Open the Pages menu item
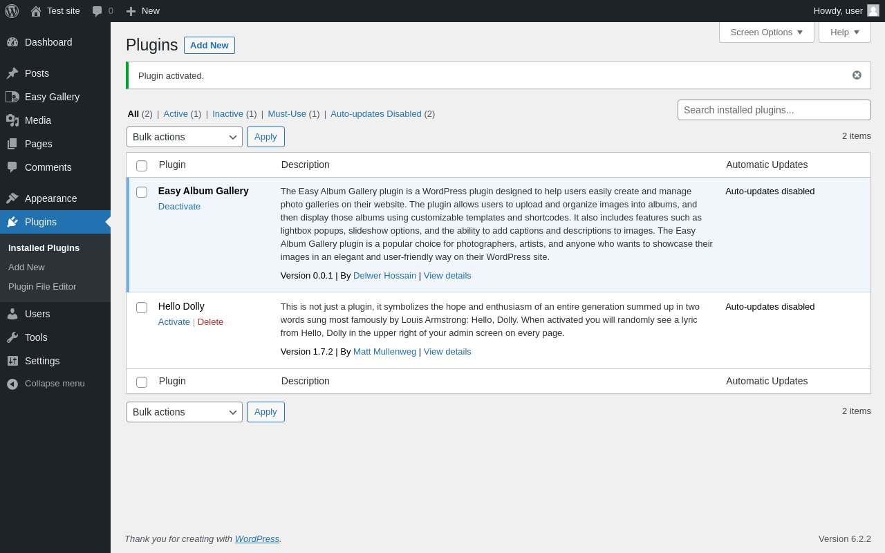 point(55,144)
